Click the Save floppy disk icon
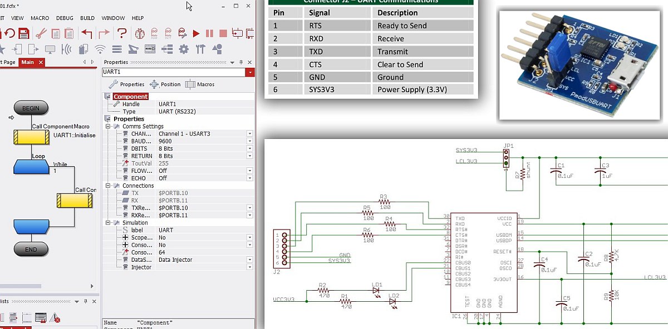The height and width of the screenshot is (329, 668). (24, 33)
